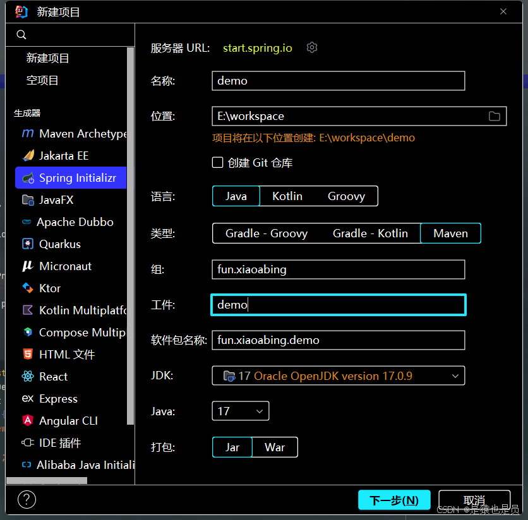Enable the Create Git repository checkbox
Image resolution: width=528 pixels, height=520 pixels.
(x=217, y=163)
